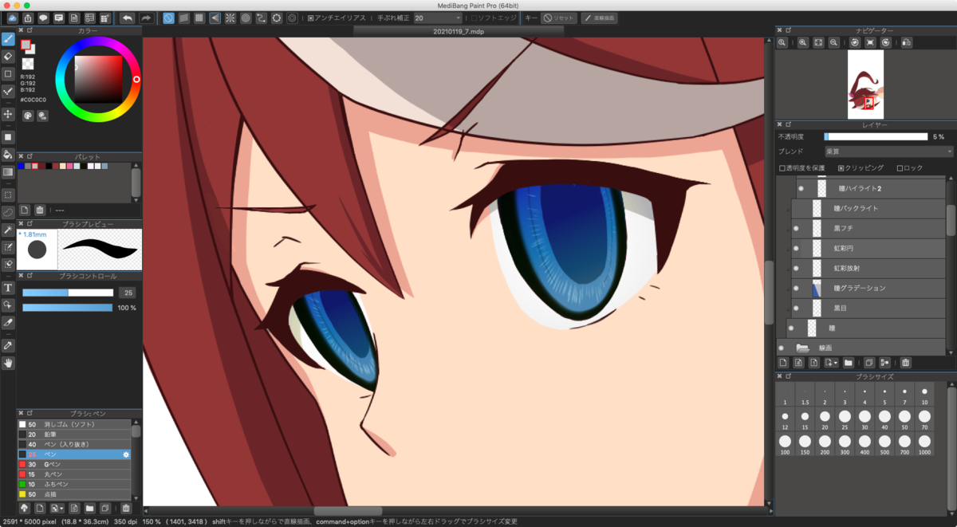Click the Redo arrow in top toolbar

tap(146, 18)
